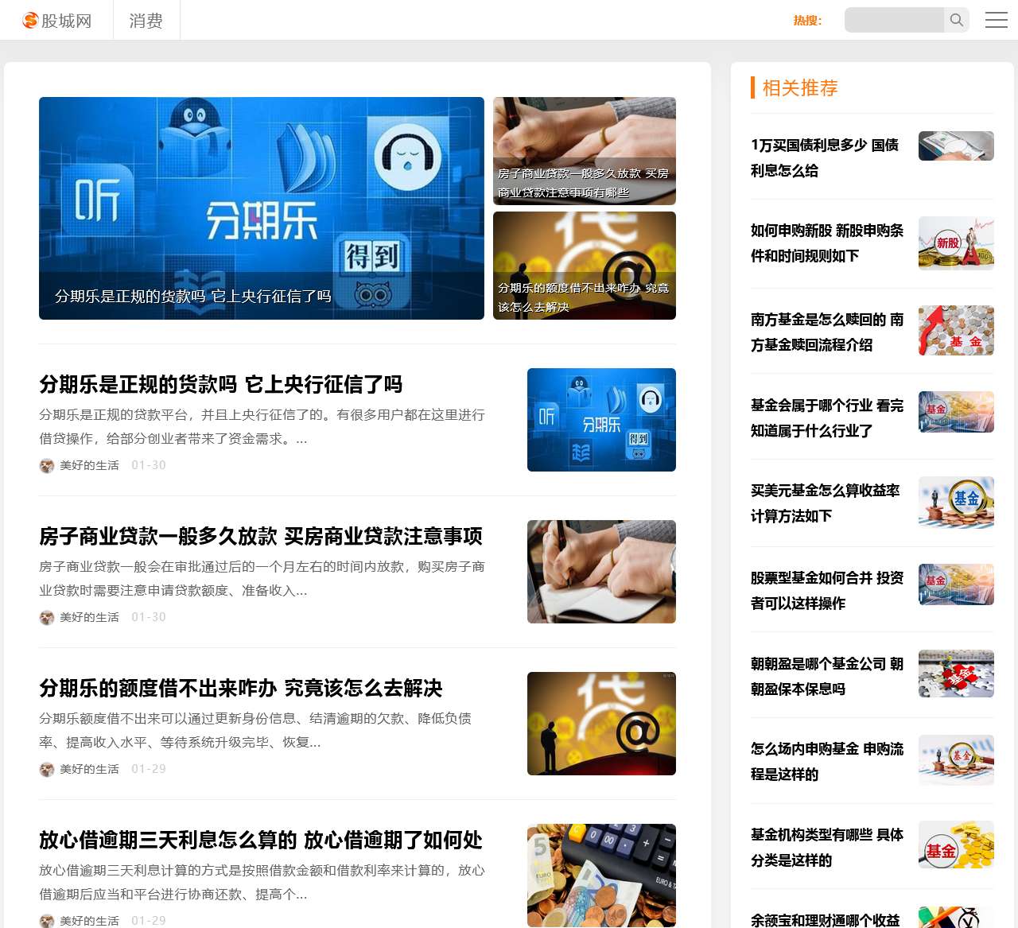Viewport: 1018px width, 928px height.
Task: Open the large 分期乐 featured banner image
Action: pos(262,208)
